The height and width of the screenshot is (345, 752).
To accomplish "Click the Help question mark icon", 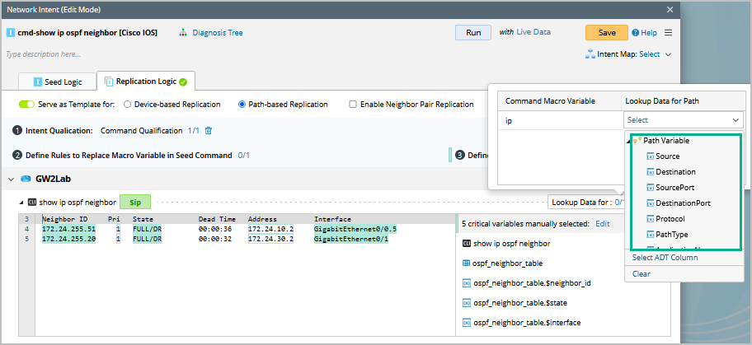I will coord(636,33).
